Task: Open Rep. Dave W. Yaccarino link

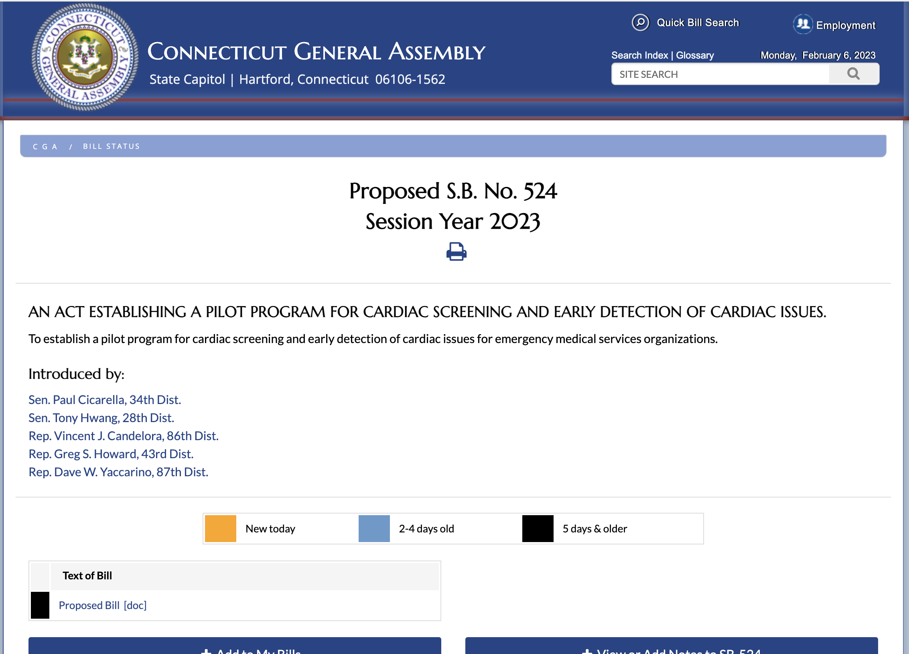Action: click(x=118, y=472)
